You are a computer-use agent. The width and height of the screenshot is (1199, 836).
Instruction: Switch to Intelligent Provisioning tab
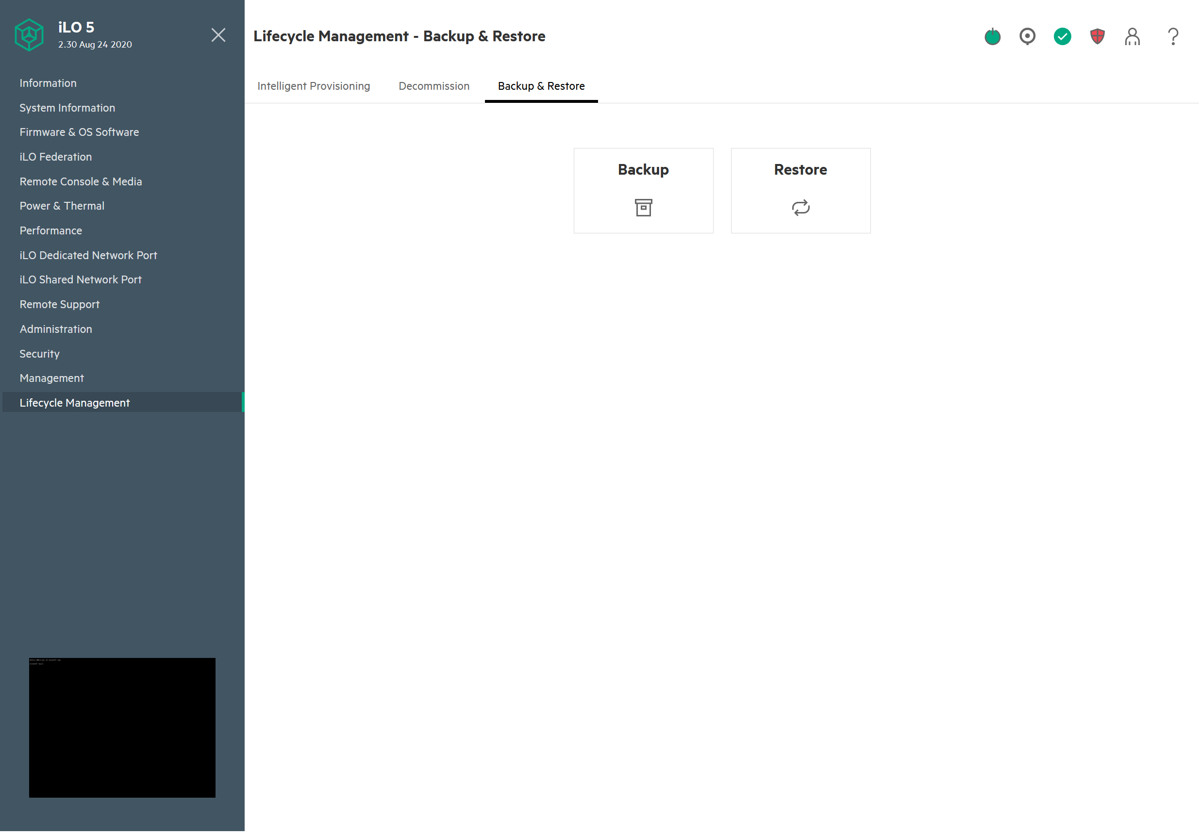click(x=313, y=86)
